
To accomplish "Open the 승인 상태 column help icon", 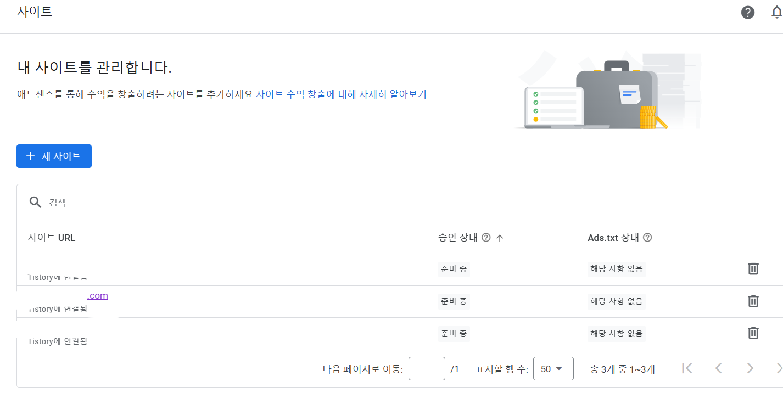I will click(486, 237).
